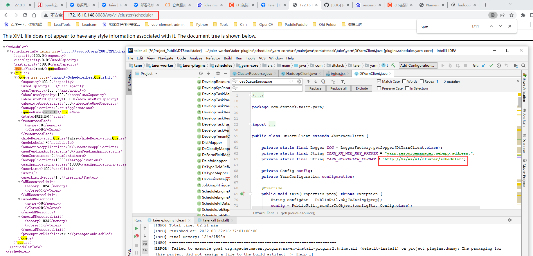Bookmark this page with star icon
Image resolution: width=533 pixels, height=256 pixels.
[512, 15]
